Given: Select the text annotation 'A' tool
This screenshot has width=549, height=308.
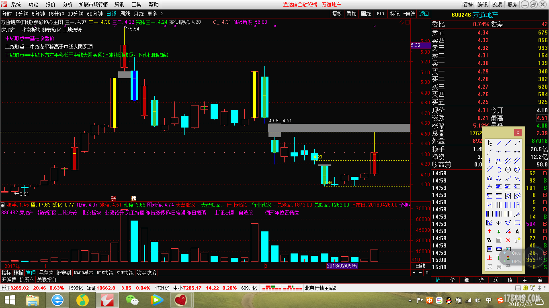Looking at the screenshot, I should (x=517, y=231).
